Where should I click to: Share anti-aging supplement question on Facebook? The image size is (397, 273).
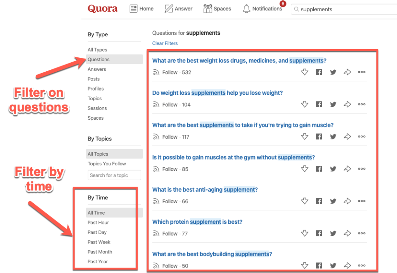[319, 201]
